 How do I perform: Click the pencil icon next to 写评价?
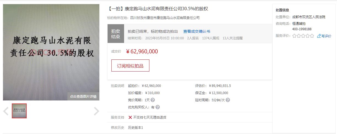pos(319,36)
